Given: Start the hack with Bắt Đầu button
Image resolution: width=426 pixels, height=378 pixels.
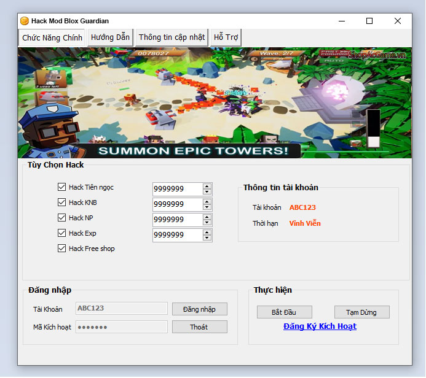Looking at the screenshot, I should point(285,312).
